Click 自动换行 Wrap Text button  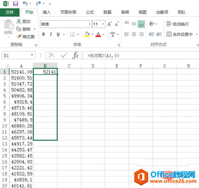coord(178,24)
